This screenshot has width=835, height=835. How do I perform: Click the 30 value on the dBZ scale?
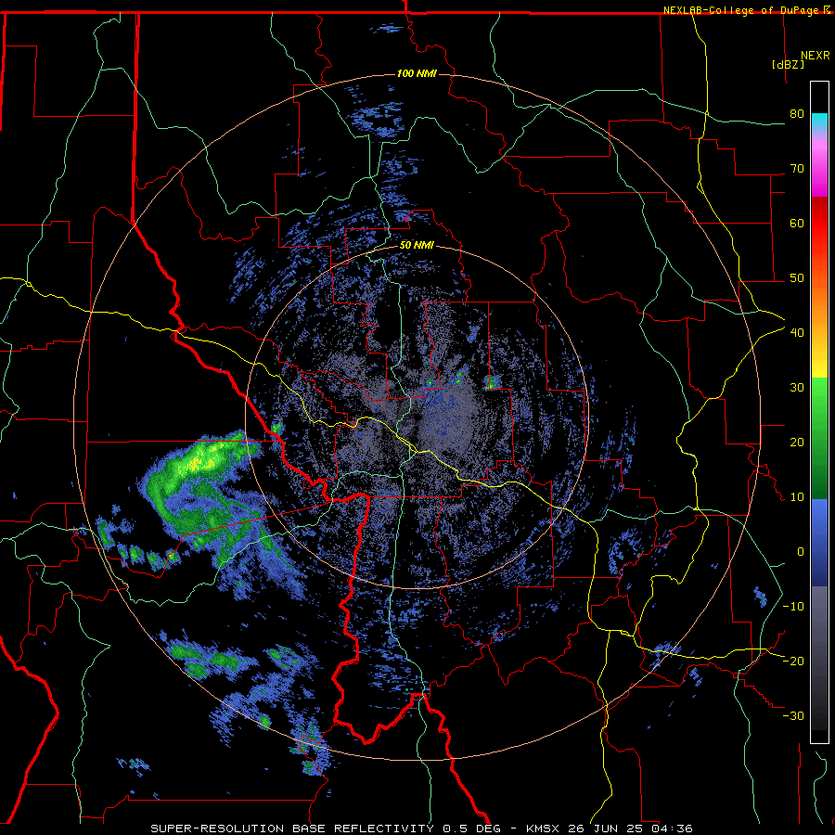click(x=797, y=388)
